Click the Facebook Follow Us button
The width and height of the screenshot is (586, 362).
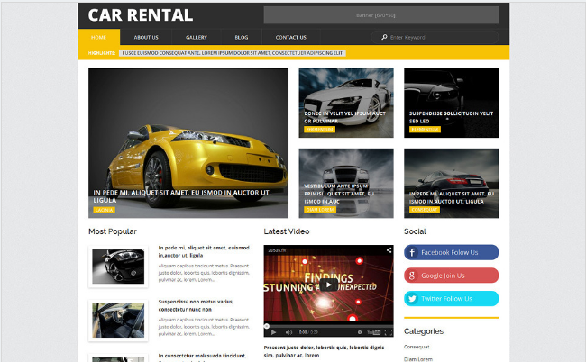coord(451,252)
